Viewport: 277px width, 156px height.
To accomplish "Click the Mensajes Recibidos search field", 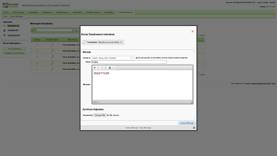I will [x=54, y=30].
